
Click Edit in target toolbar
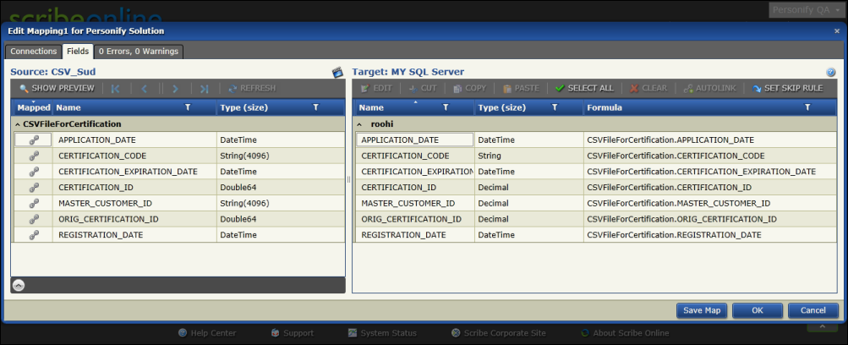pos(376,88)
